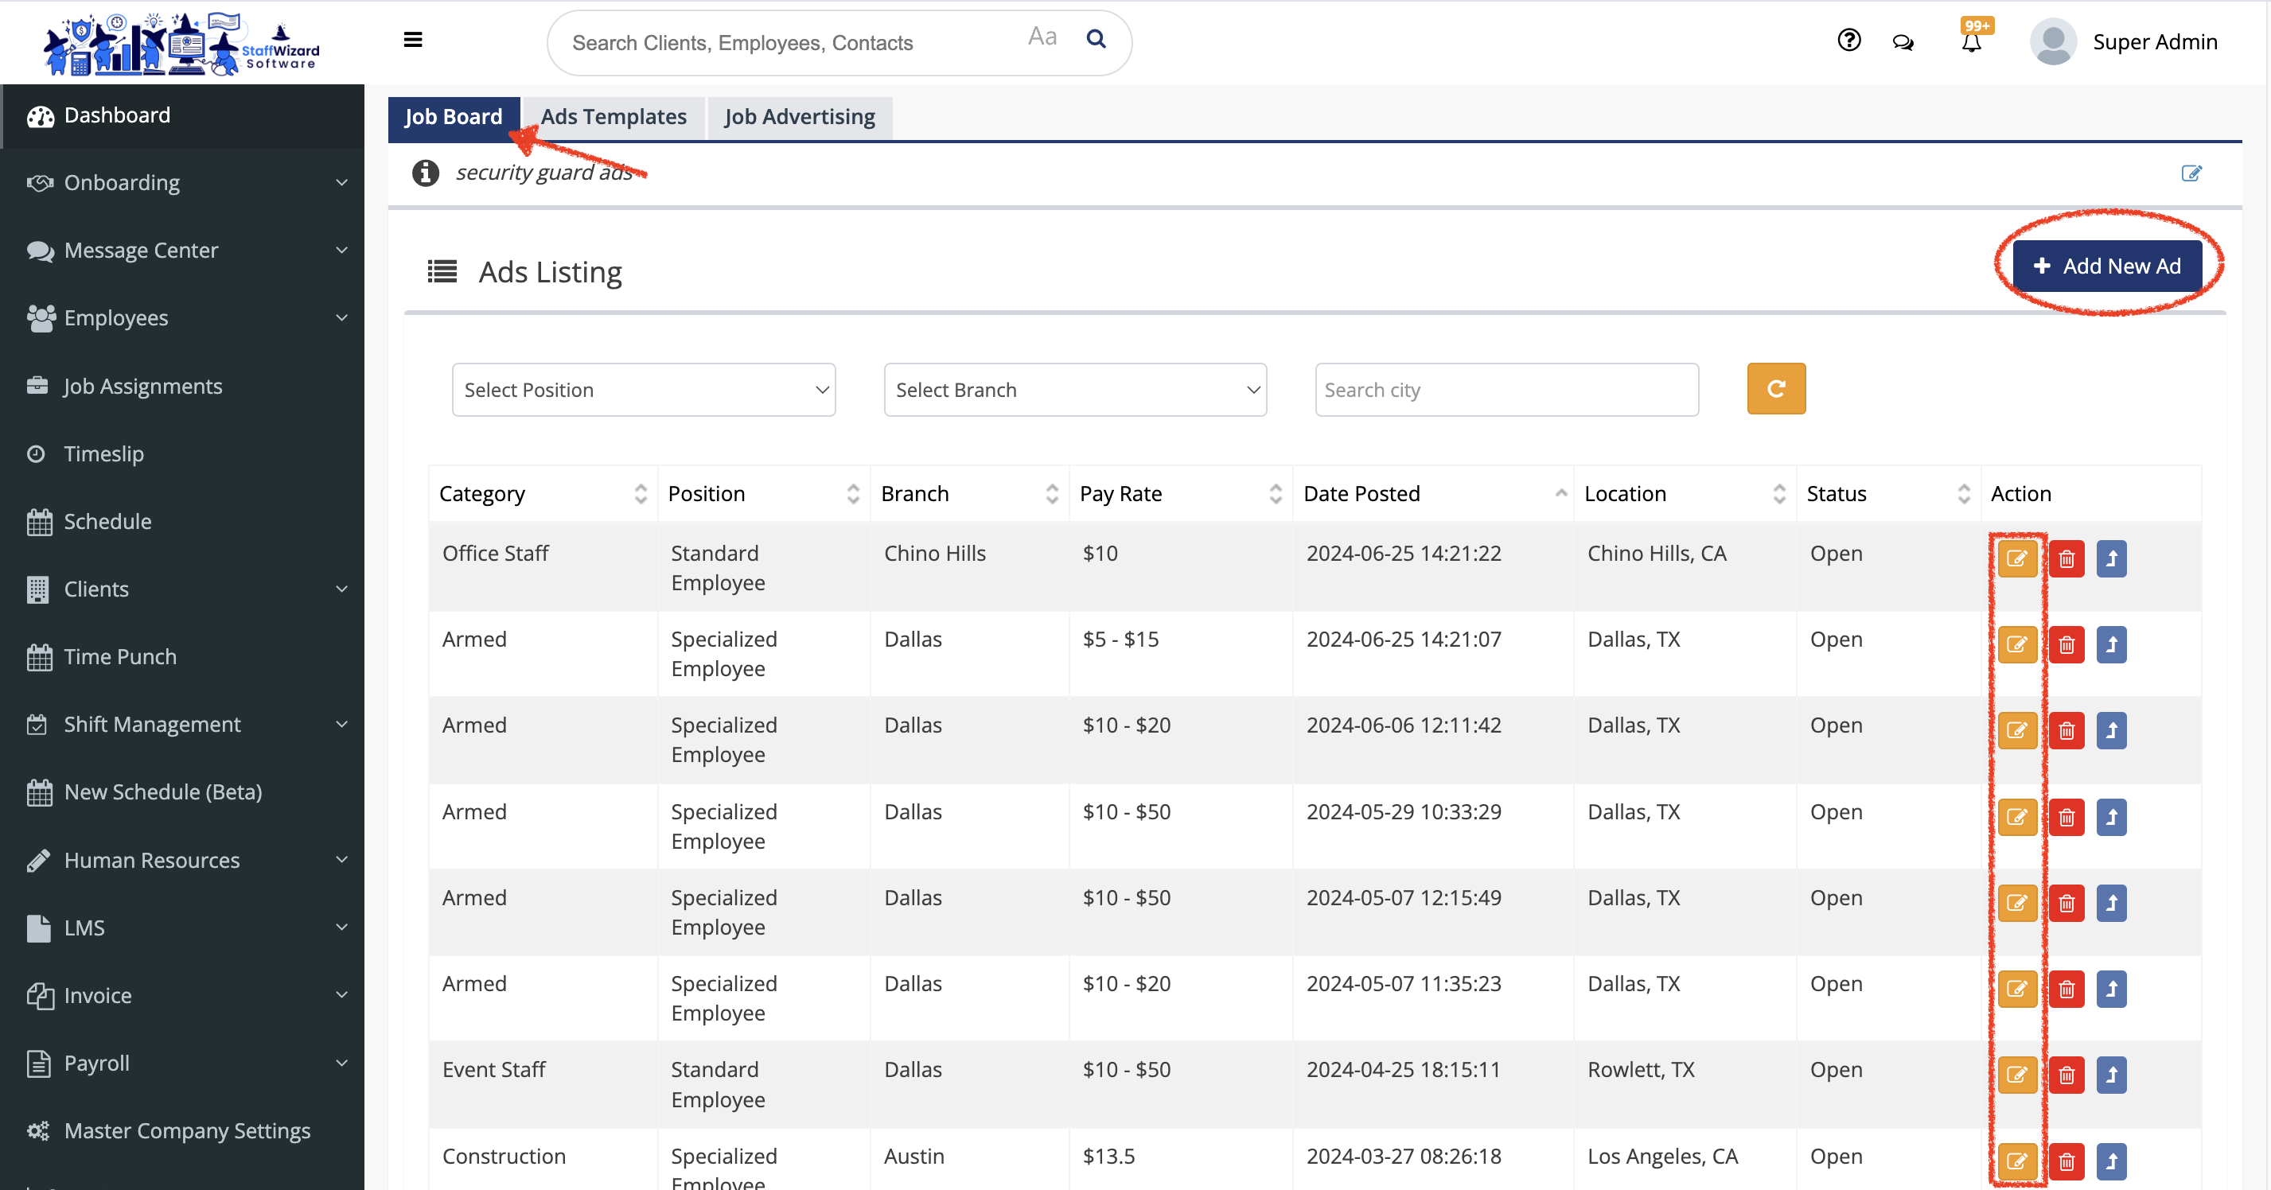Click the search magnifier icon
The image size is (2271, 1190).
pyautogui.click(x=1096, y=39)
